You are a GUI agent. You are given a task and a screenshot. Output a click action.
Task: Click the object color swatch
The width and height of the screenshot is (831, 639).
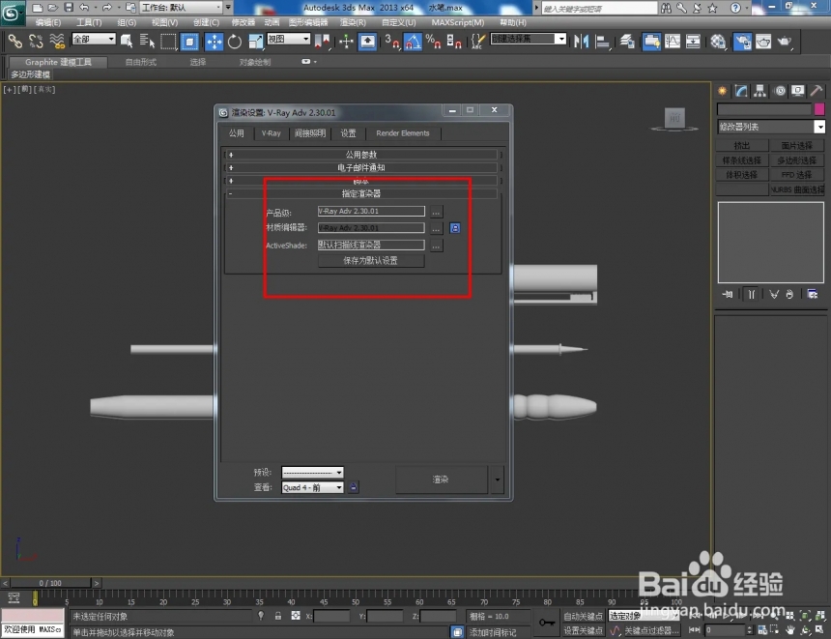tap(819, 109)
